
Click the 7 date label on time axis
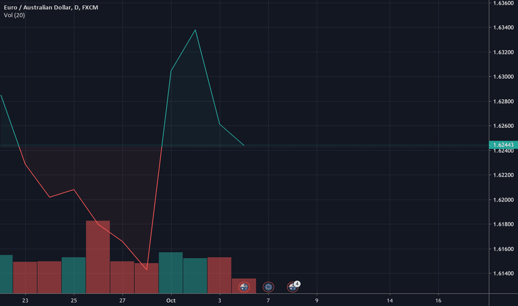pos(268,300)
